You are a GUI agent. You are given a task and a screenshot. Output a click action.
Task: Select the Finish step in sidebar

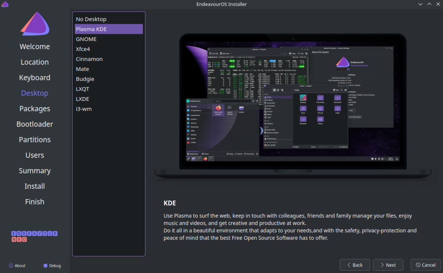35,202
